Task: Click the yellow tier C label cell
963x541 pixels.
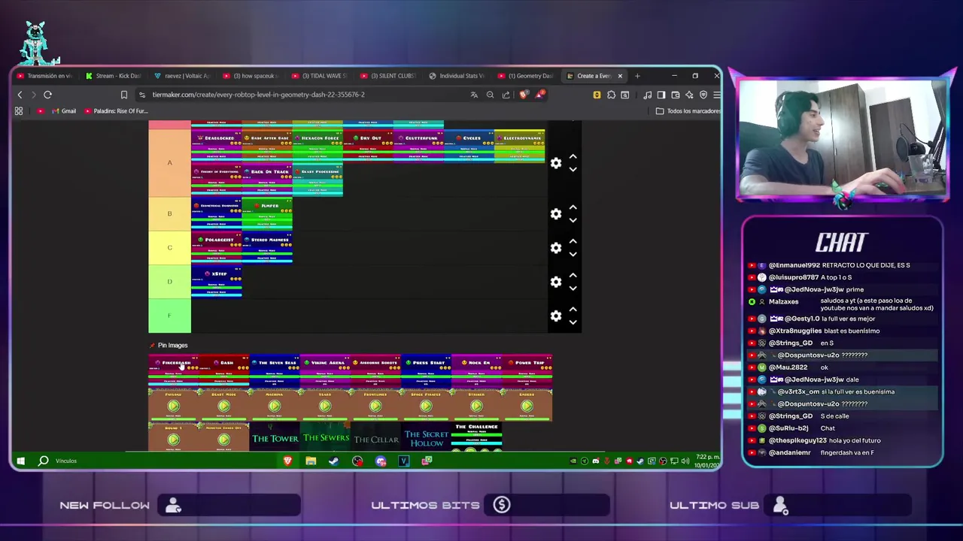Action: [169, 248]
